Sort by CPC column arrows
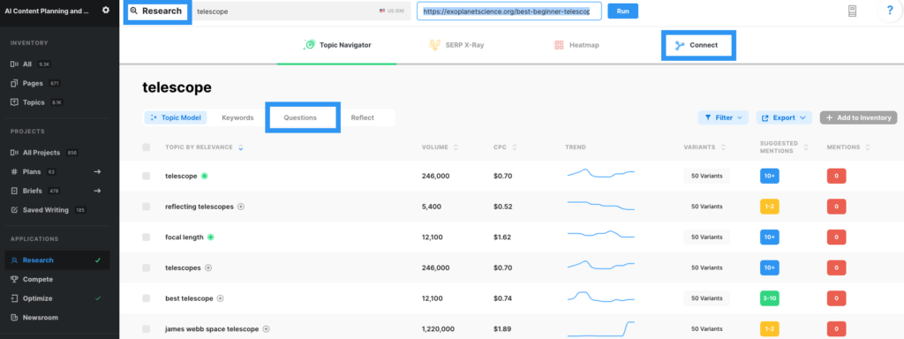Image resolution: width=904 pixels, height=339 pixels. pos(515,147)
